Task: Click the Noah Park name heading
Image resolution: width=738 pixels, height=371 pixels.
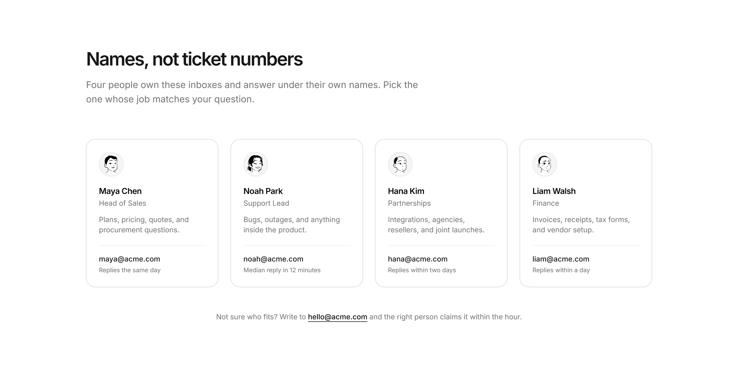Action: coord(263,191)
